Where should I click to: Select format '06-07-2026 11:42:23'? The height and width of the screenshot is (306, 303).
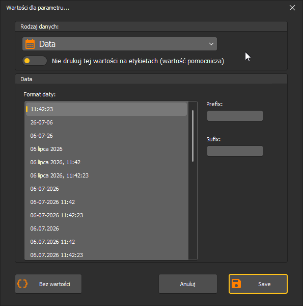(x=106, y=215)
